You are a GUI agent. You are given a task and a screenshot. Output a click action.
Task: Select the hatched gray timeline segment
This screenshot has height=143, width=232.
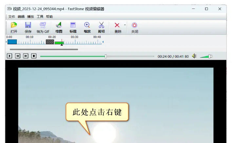point(50,42)
